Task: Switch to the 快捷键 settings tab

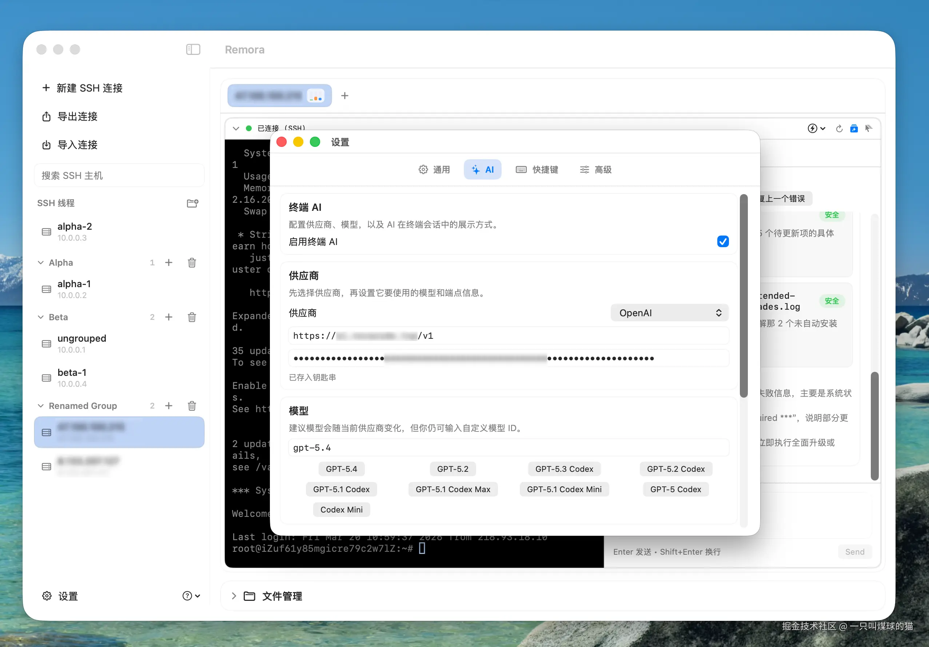Action: click(x=537, y=169)
